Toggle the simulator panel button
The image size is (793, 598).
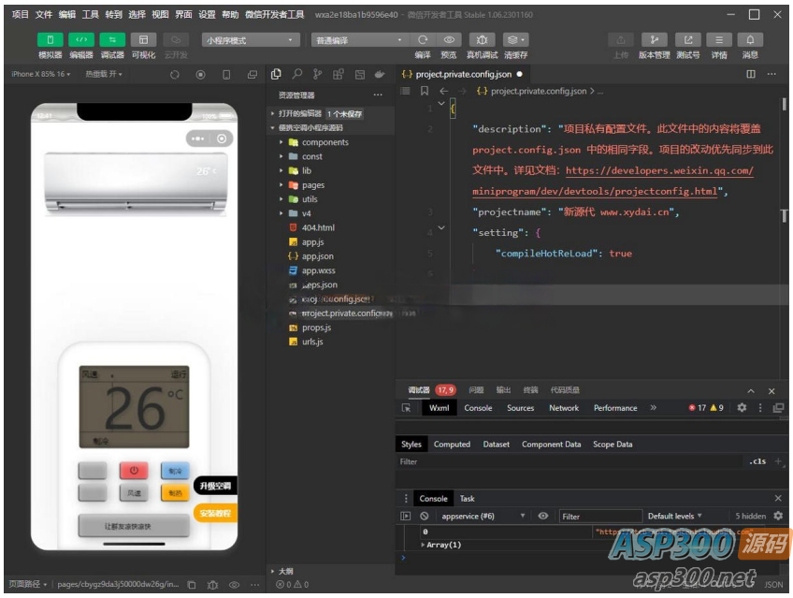tap(50, 39)
